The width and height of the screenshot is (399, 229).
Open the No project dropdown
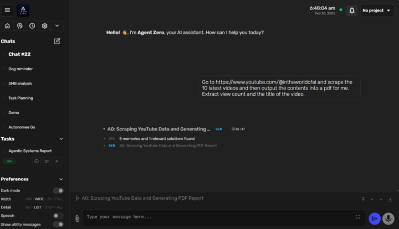(377, 11)
